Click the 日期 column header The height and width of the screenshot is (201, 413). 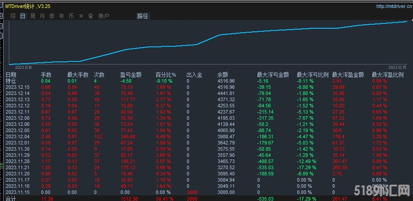pyautogui.click(x=11, y=75)
